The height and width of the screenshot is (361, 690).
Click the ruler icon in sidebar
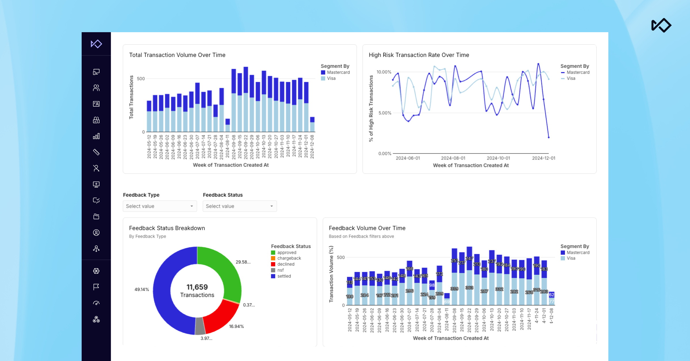[96, 152]
